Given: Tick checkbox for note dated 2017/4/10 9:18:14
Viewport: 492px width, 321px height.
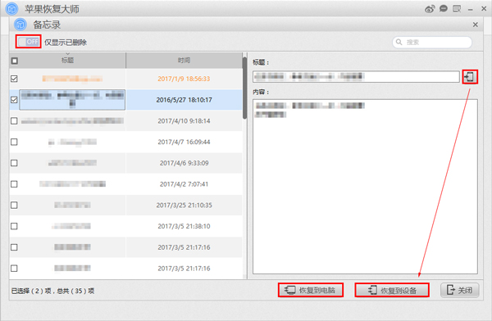Looking at the screenshot, I should point(14,121).
